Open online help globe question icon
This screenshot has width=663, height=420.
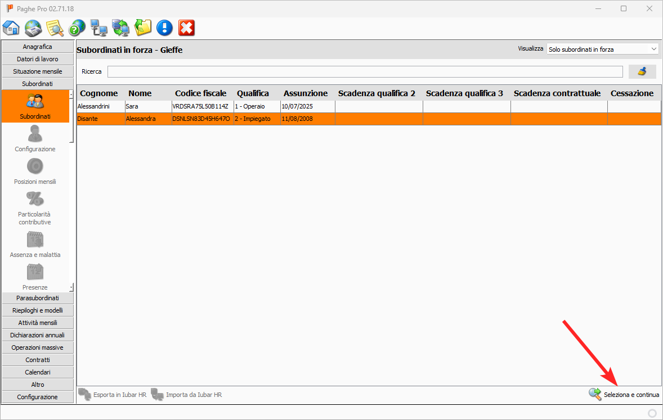tap(77, 28)
